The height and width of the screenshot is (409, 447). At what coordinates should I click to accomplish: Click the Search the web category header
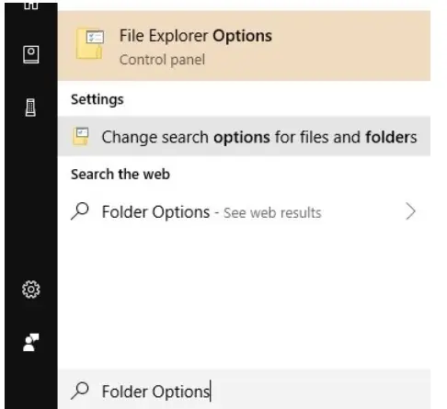[x=120, y=175]
